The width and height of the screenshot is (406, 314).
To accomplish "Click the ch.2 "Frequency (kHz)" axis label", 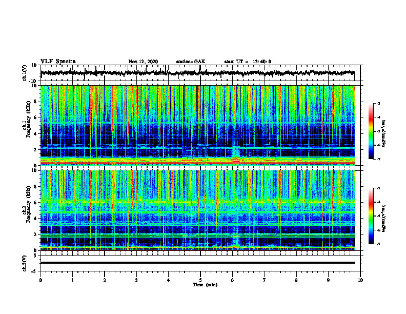I will coord(28,204).
